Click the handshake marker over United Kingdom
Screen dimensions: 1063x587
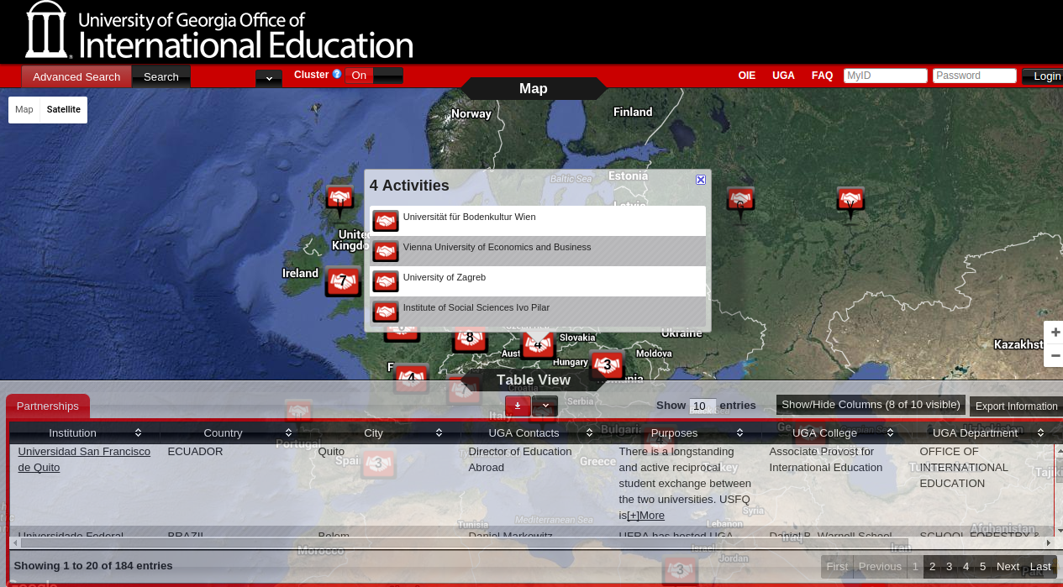tap(339, 200)
